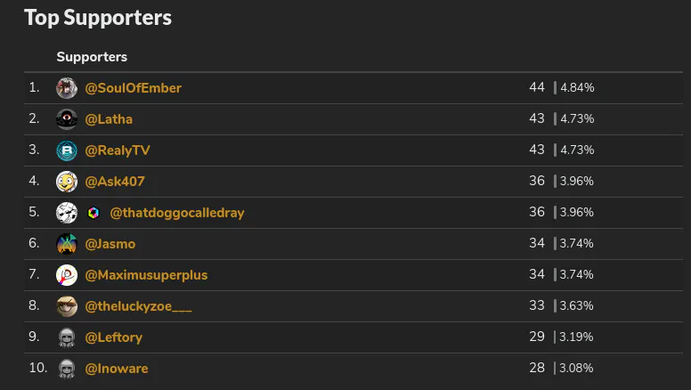Click thatdoggocalledray's black-and-white avatar
691x390 pixels.
(x=67, y=213)
